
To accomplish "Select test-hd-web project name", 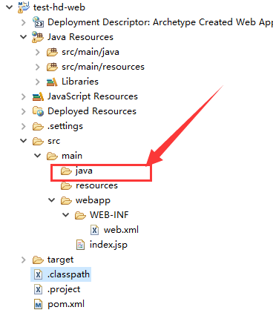I will [59, 7].
